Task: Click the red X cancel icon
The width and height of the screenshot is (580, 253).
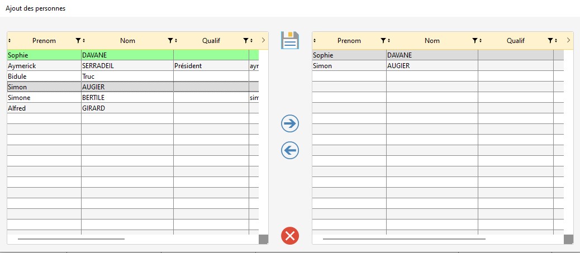Action: (289, 236)
